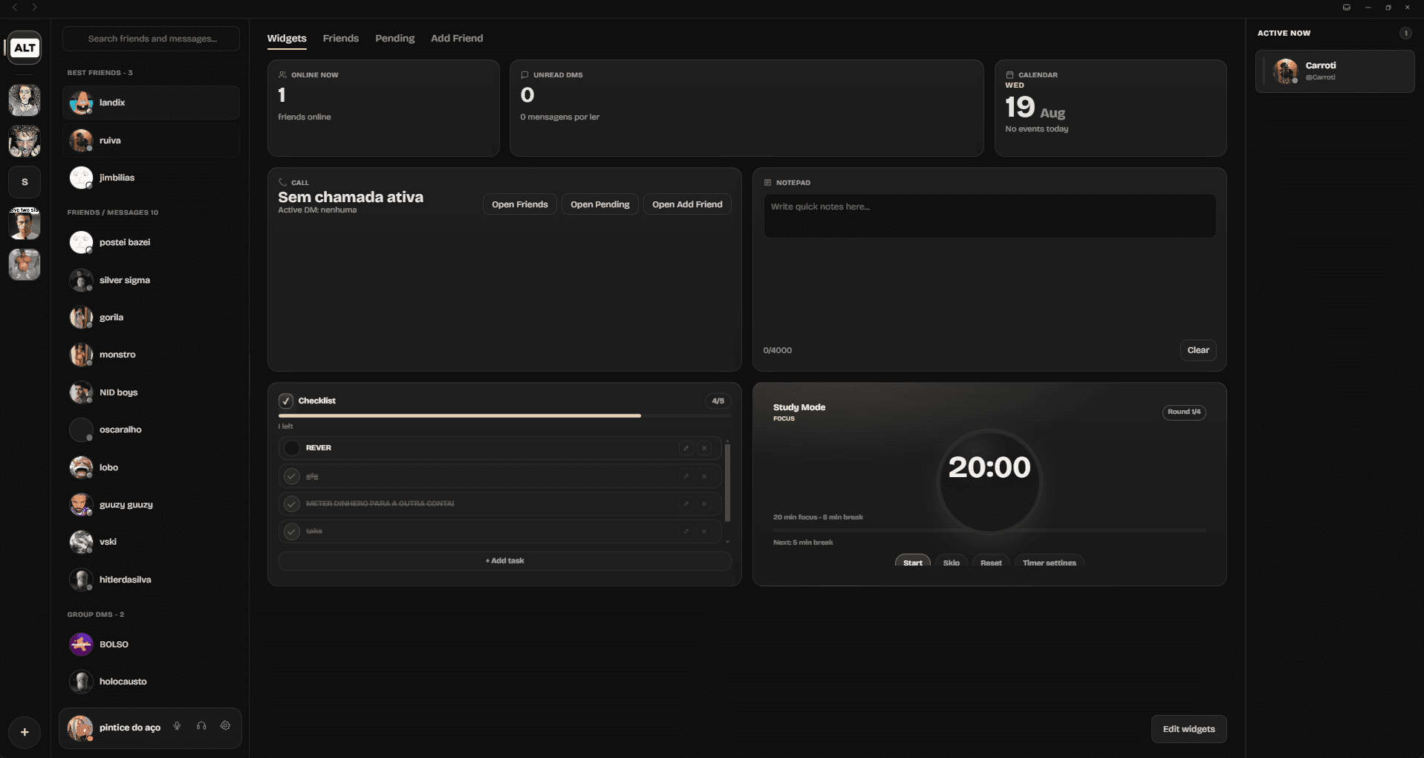The height and width of the screenshot is (758, 1424).
Task: Delete the REVER checklist task
Action: 704,448
